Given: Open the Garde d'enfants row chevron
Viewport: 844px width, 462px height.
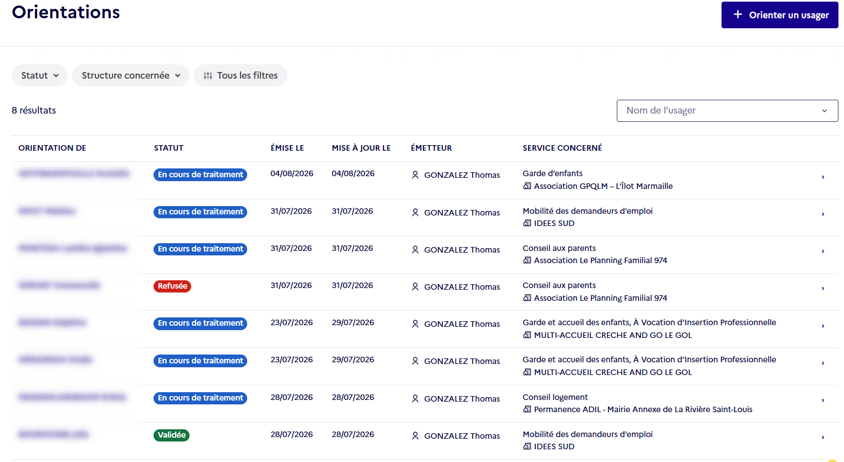Looking at the screenshot, I should point(823,177).
